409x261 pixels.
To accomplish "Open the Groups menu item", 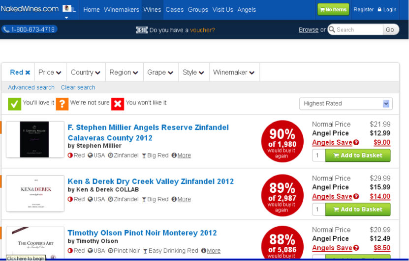I will tap(198, 10).
